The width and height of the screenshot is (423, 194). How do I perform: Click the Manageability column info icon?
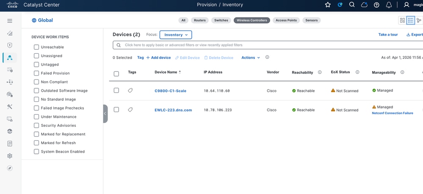(402, 72)
